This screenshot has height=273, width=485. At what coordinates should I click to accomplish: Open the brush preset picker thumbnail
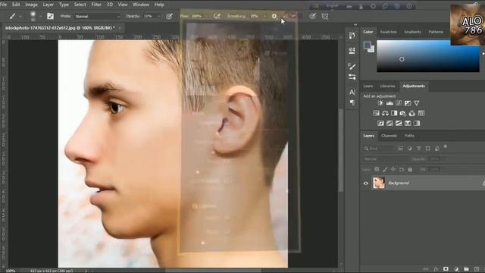(x=33, y=16)
